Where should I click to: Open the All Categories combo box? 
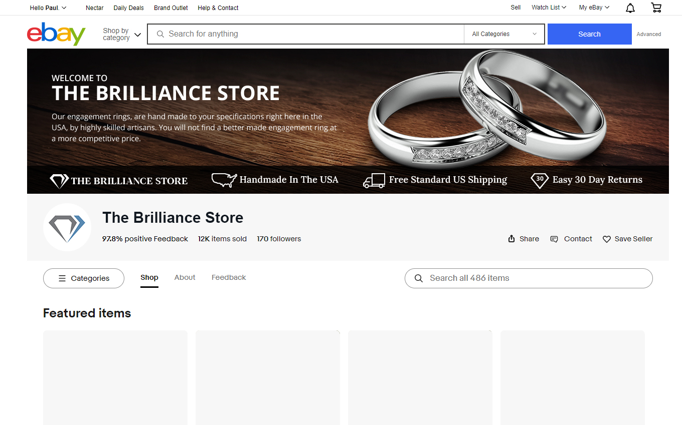click(504, 34)
